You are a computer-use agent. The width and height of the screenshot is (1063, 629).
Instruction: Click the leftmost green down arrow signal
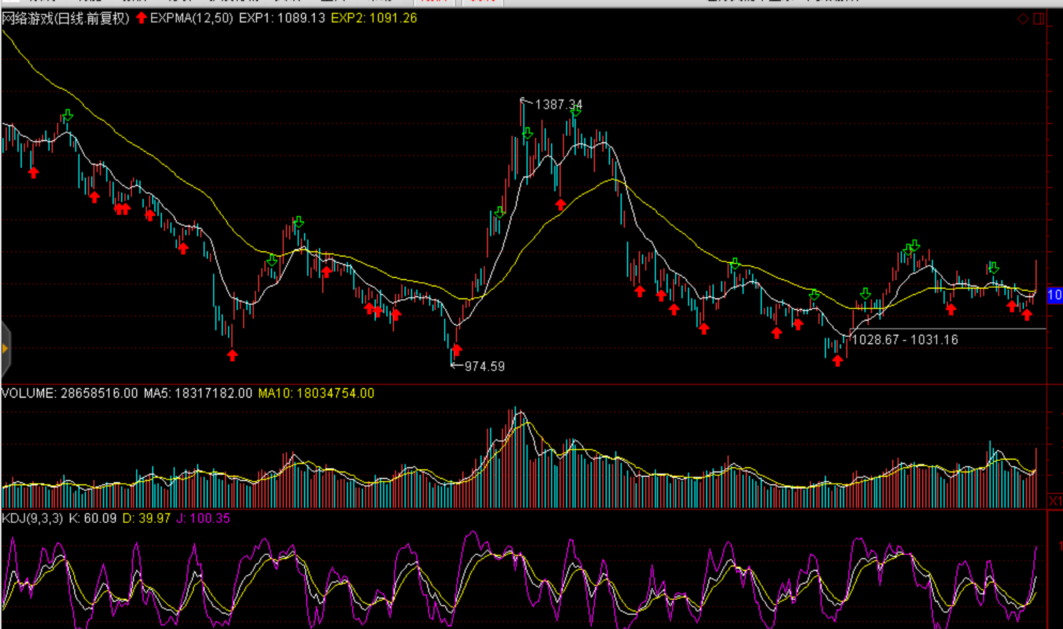[67, 115]
